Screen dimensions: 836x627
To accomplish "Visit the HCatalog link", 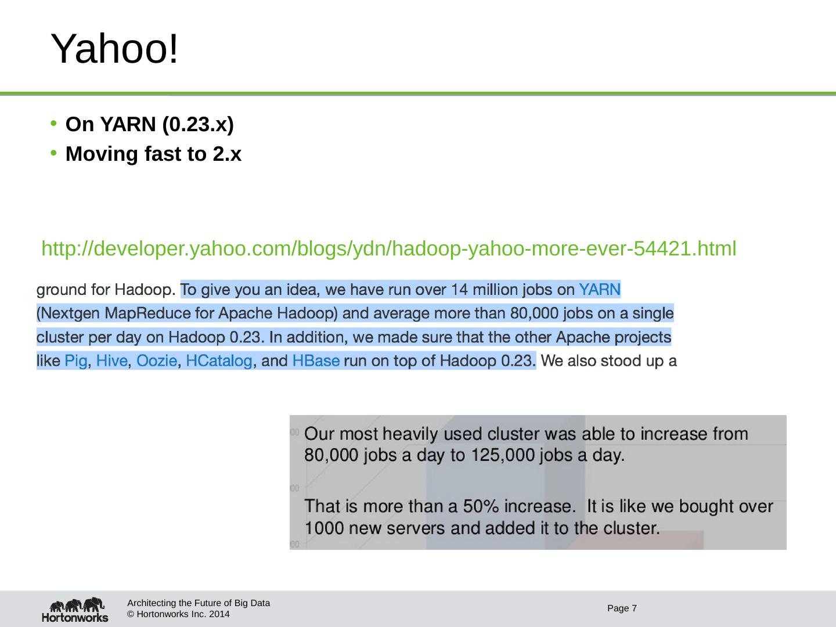I will click(219, 361).
